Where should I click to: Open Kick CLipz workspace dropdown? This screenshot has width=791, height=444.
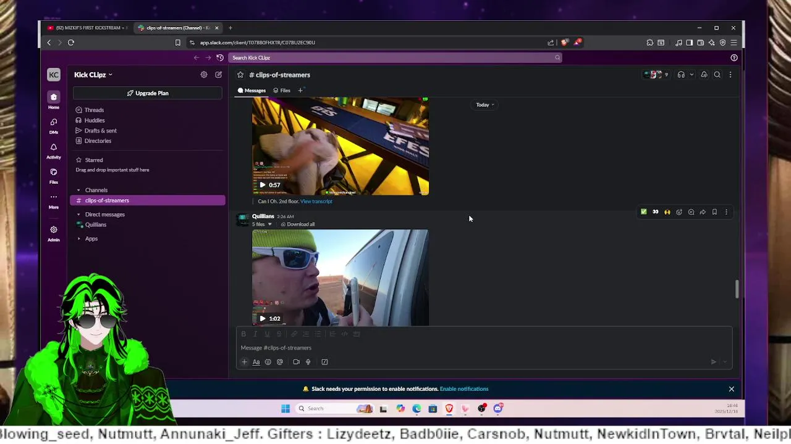click(93, 75)
